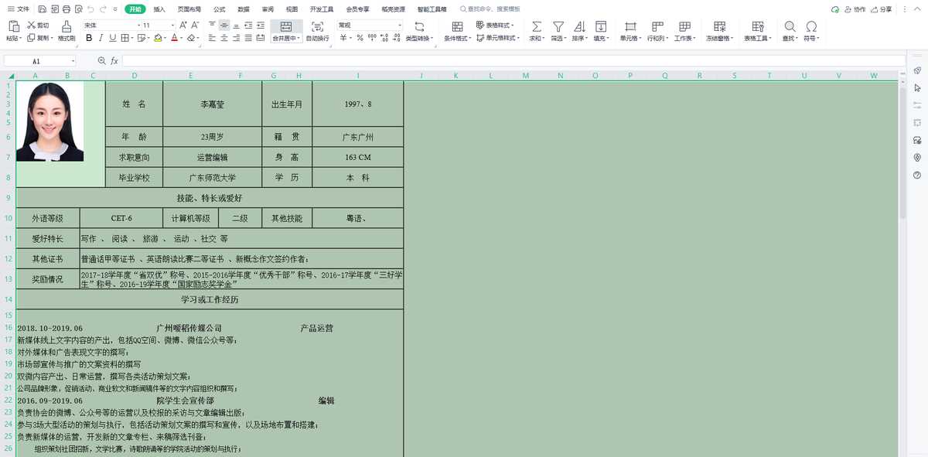The image size is (928, 457).
Task: Open the Formulas (公式) ribbon tab
Action: click(219, 9)
